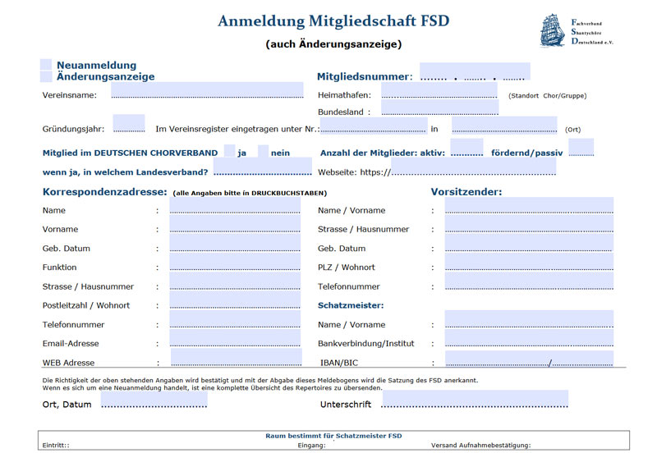Select 'ja' for Deutscher Chorverband membership
The width and height of the screenshot is (657, 462).
pyautogui.click(x=229, y=152)
